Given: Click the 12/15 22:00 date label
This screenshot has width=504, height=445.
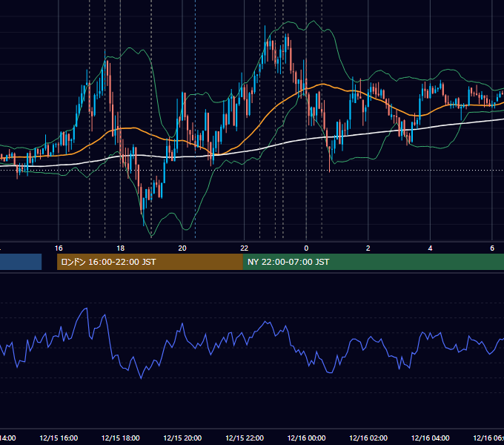Looking at the screenshot, I should pyautogui.click(x=245, y=438).
